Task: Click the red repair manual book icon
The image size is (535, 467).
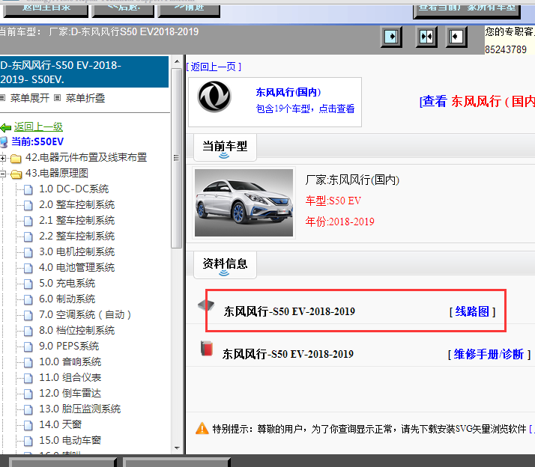Action: click(206, 348)
